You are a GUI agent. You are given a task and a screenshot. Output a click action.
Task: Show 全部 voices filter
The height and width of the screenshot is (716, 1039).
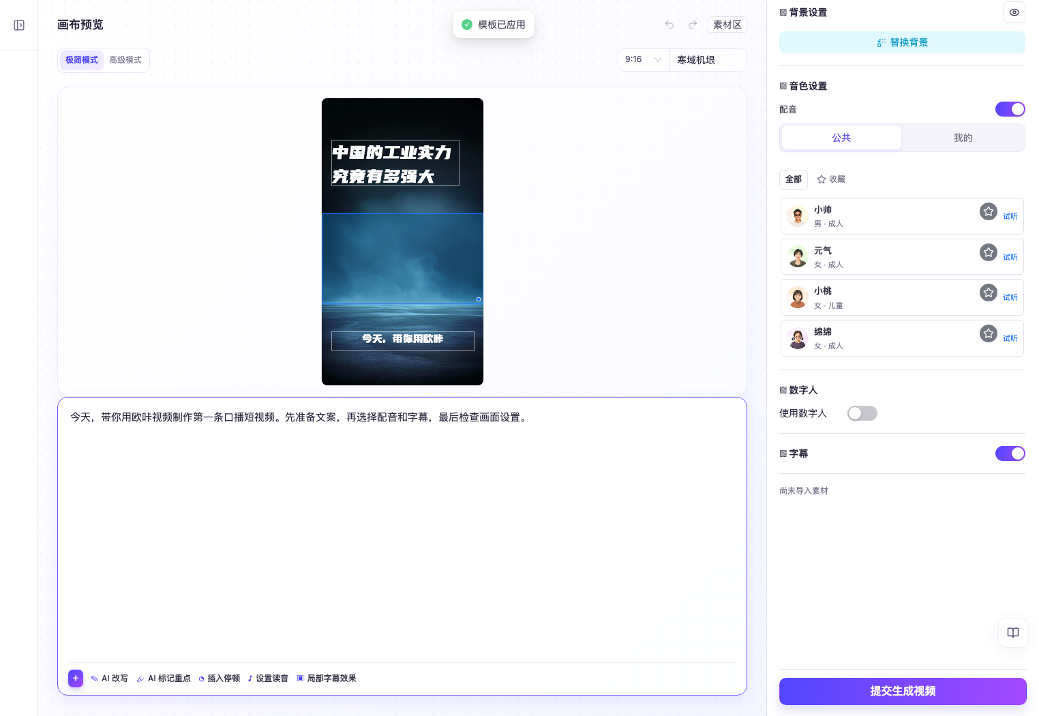point(794,179)
